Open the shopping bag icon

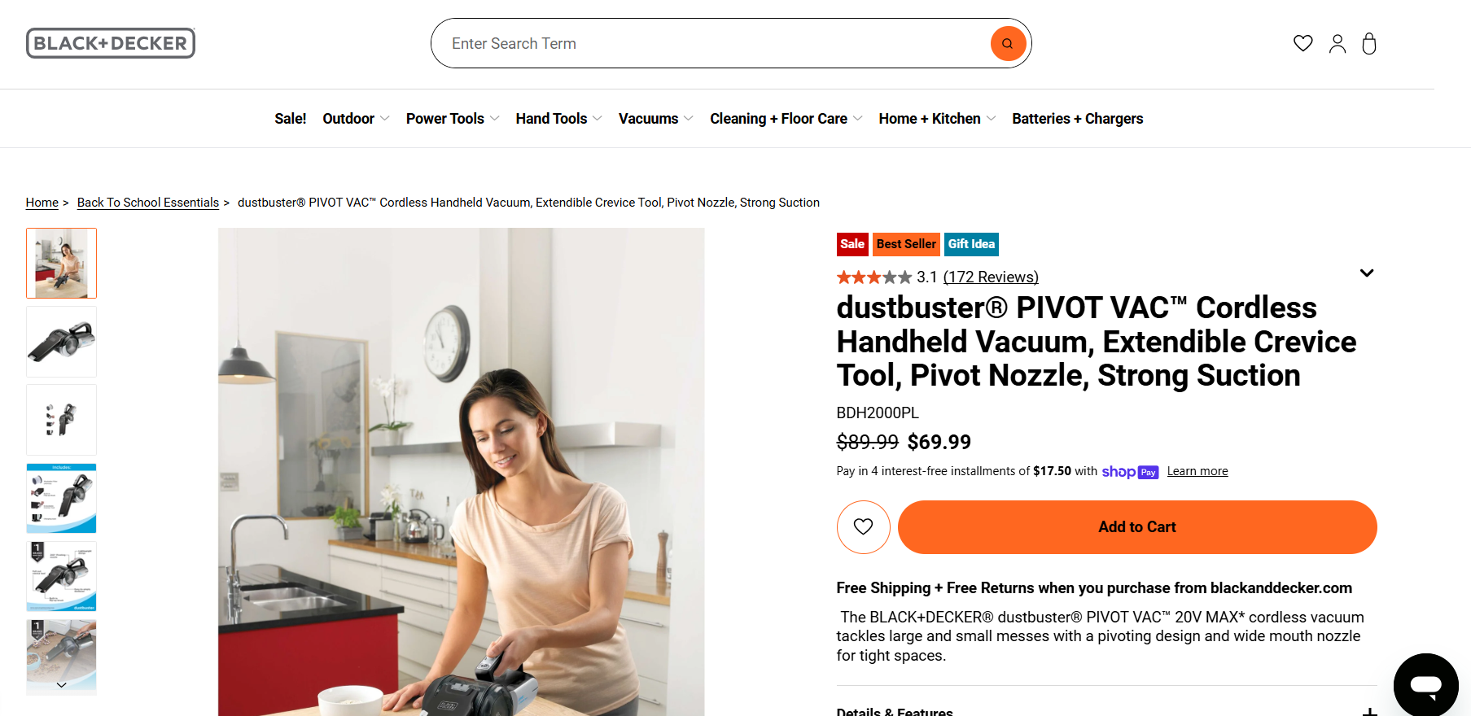1369,43
